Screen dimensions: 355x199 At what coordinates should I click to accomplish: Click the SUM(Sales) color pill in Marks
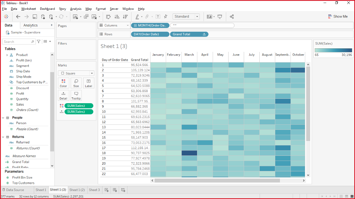79,106
